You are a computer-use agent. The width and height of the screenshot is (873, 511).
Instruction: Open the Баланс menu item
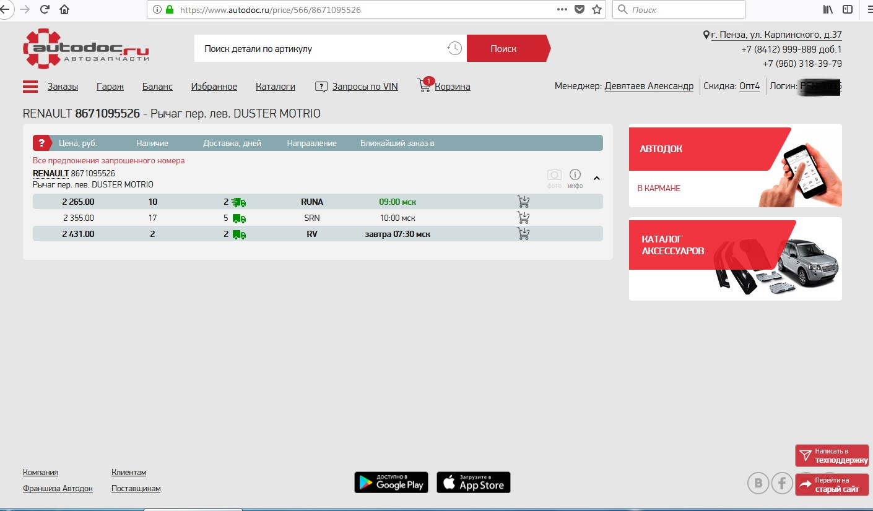(157, 87)
